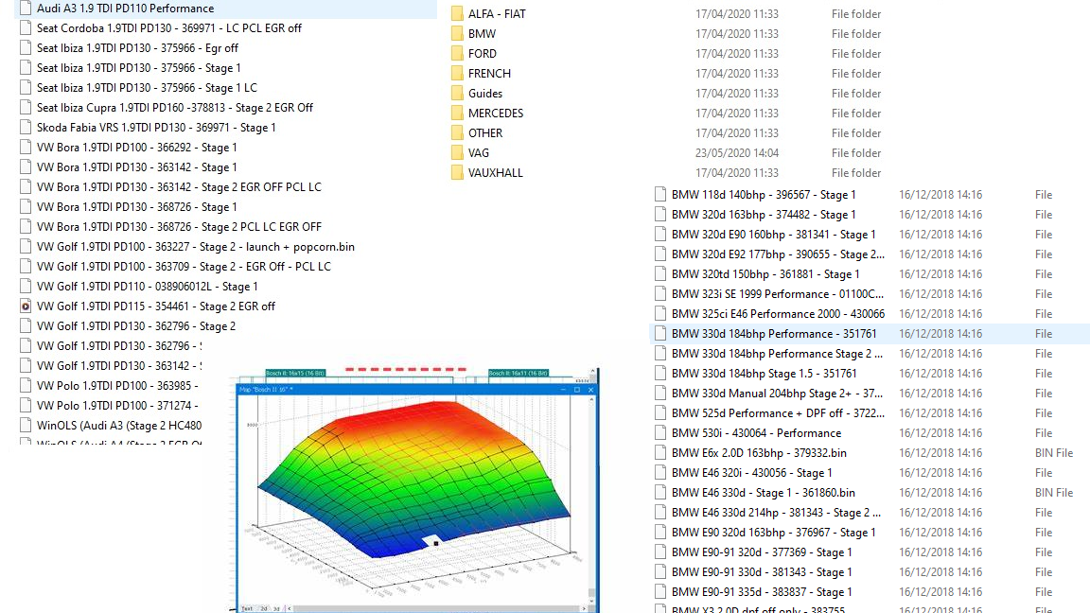Switch to the Text tab in map window
The image size is (1090, 613).
(248, 609)
